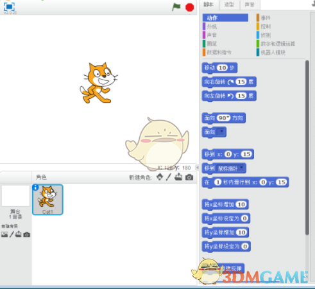Click the blocks palette vertical scrollbar
Screen dimensions: 315x289
pyautogui.click(x=307, y=148)
